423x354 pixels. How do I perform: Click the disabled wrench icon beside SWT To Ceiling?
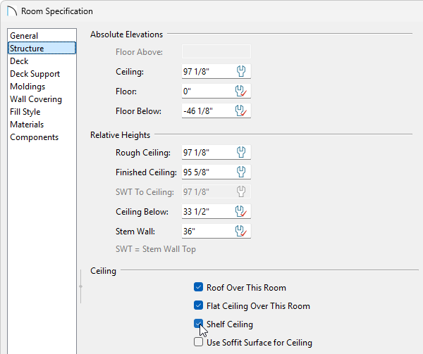pos(241,191)
